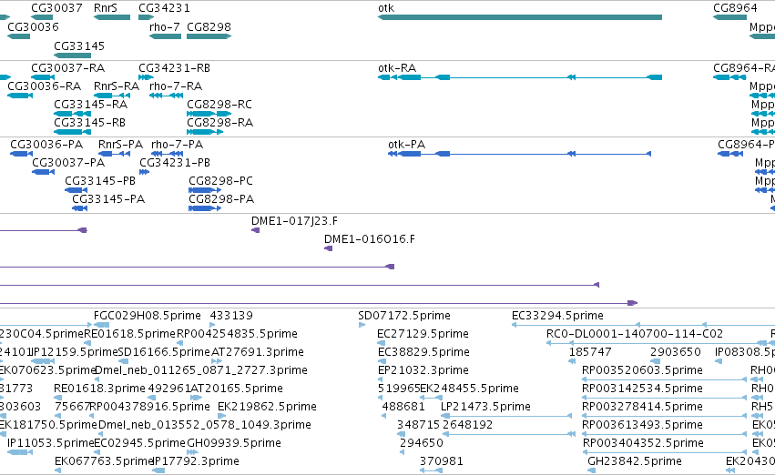Select the EK219862.5prime EST label
Image resolution: width=775 pixels, height=475 pixels.
pos(267,408)
